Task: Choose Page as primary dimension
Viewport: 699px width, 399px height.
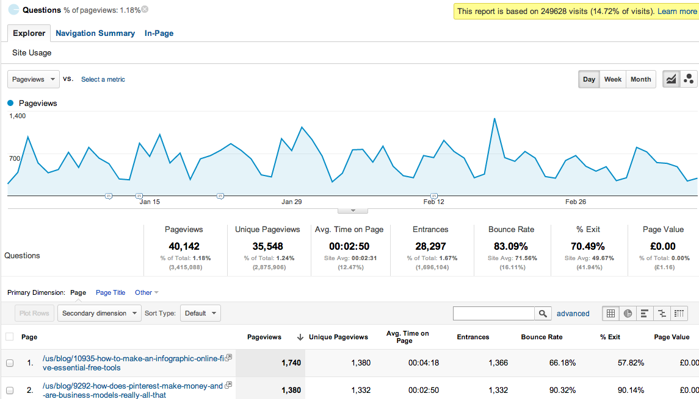Action: [x=78, y=292]
